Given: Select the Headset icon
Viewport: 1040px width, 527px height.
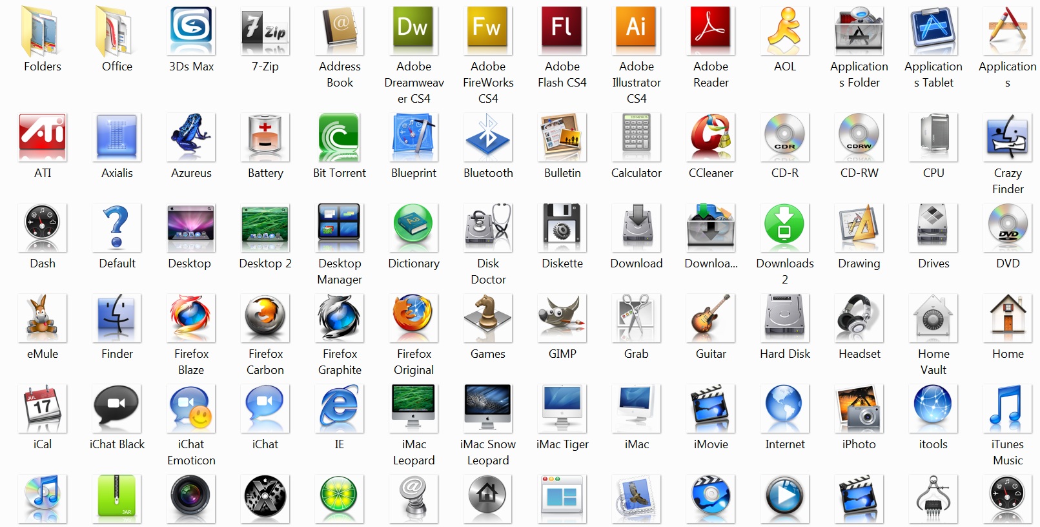Looking at the screenshot, I should pos(859,318).
